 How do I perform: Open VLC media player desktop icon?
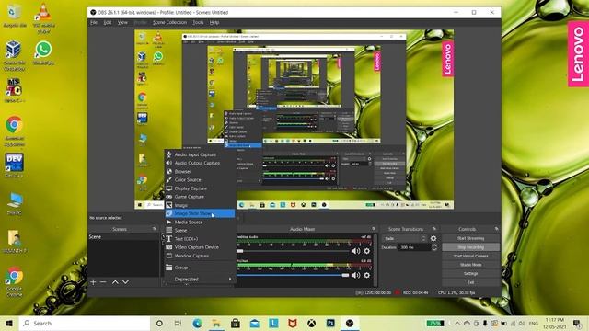(x=43, y=18)
